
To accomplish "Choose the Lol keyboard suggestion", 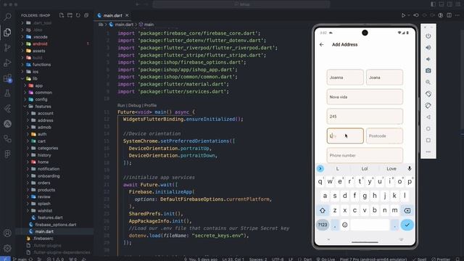I will 364,169.
